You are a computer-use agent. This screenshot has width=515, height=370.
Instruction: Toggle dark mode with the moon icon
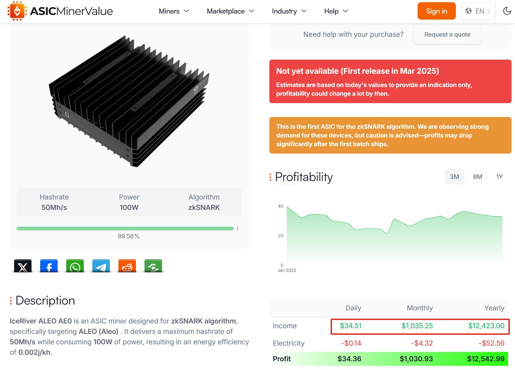(507, 11)
